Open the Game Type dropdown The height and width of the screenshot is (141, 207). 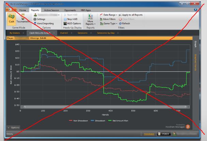click(108, 23)
